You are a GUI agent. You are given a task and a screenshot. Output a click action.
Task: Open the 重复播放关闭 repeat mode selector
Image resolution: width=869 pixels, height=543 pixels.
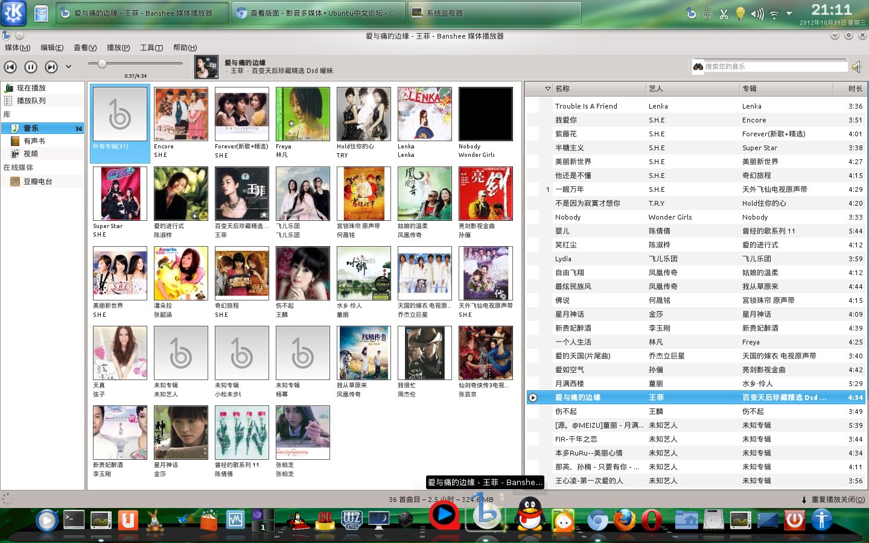tap(833, 500)
